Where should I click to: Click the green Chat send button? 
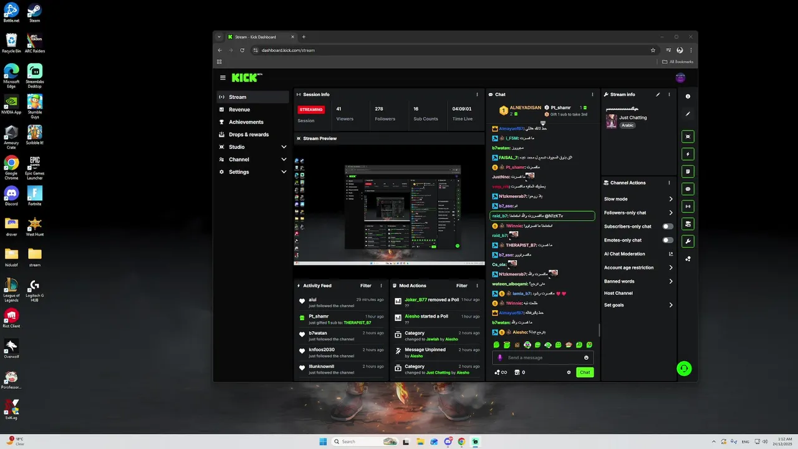pyautogui.click(x=585, y=372)
